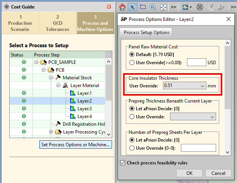
Task: Open GCD Tolerances step tab
Action: click(58, 23)
